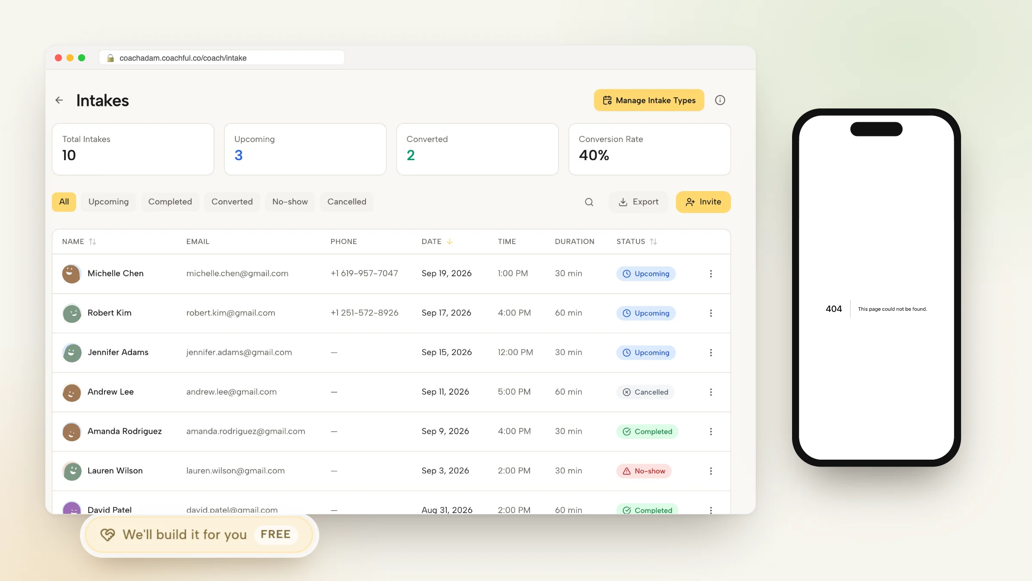Image resolution: width=1032 pixels, height=581 pixels.
Task: Click the Manage Intake Types button
Action: click(x=649, y=100)
